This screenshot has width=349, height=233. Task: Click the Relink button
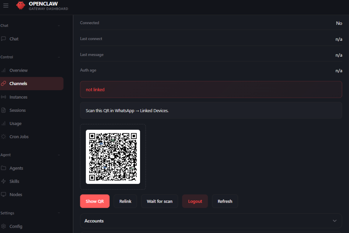click(125, 201)
